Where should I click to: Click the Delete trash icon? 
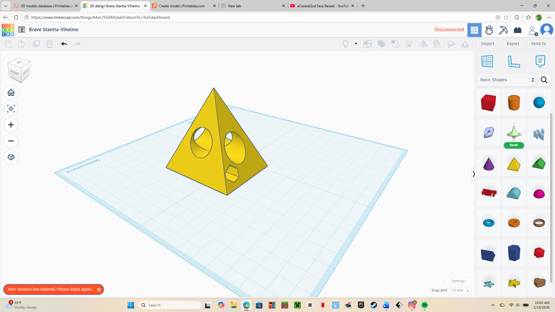point(50,44)
